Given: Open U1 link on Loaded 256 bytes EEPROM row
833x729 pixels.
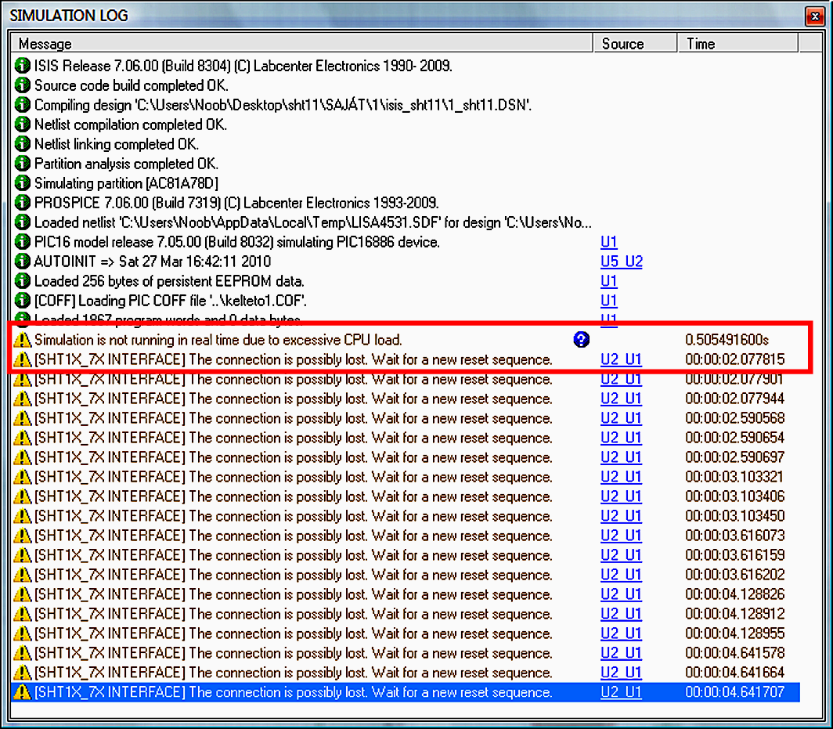Looking at the screenshot, I should click(609, 281).
